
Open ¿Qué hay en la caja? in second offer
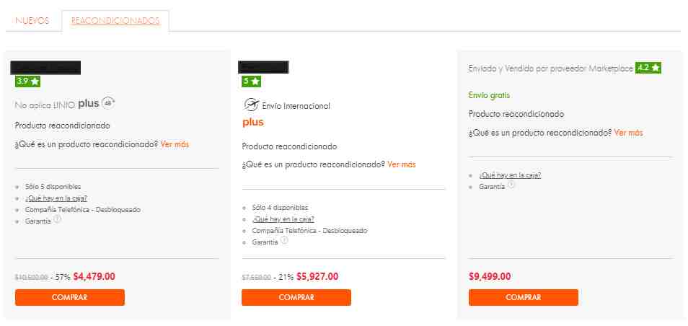[283, 219]
